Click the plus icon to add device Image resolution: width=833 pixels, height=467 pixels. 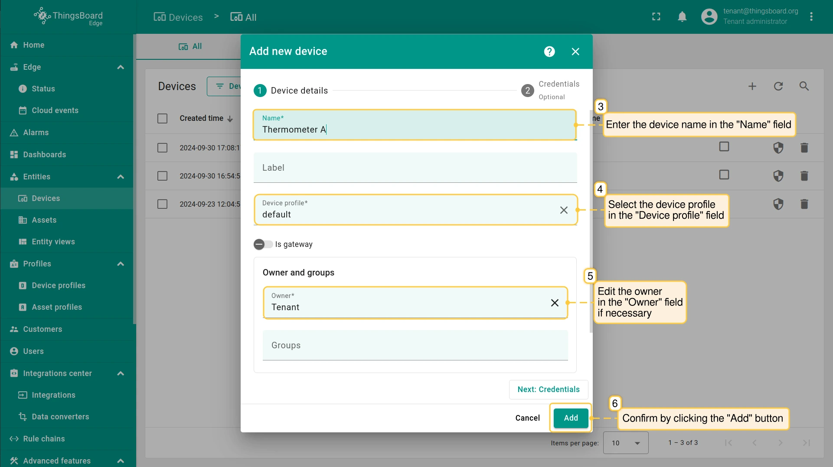pos(752,86)
